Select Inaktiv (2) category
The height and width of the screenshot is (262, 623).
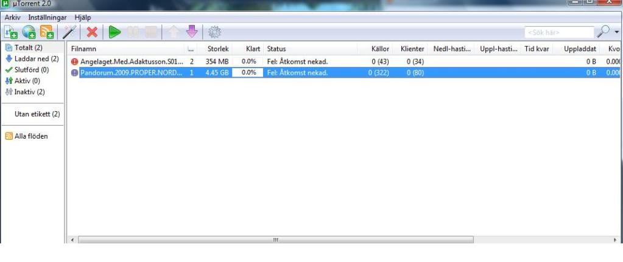[32, 92]
